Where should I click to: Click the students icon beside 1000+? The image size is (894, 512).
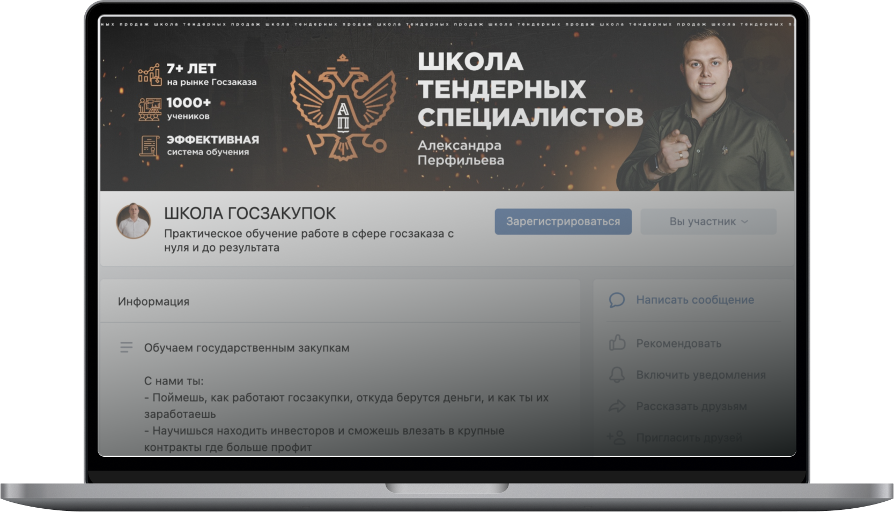(150, 109)
